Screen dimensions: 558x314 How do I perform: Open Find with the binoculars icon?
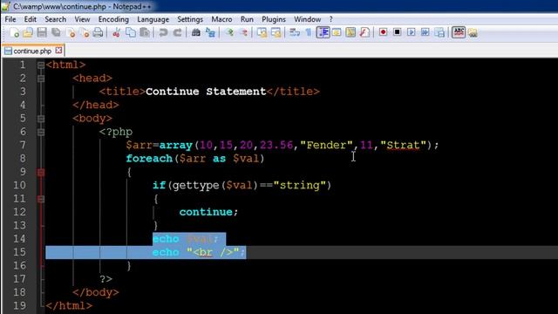tap(195, 33)
